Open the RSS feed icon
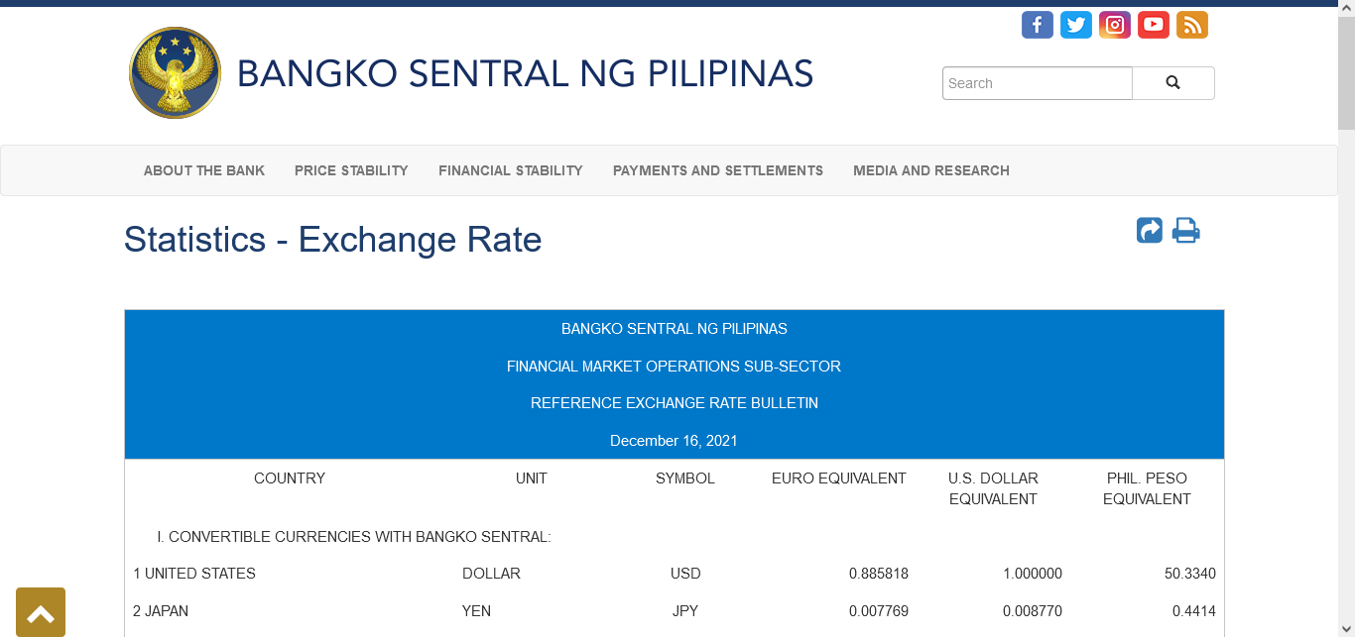Screen dimensions: 1355x637 (1191, 25)
